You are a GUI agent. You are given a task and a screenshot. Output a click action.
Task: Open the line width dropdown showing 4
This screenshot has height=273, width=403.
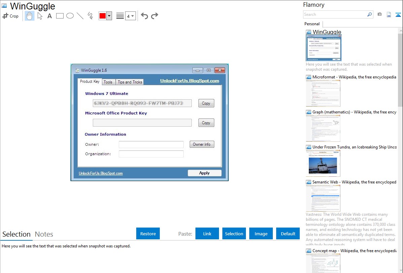tap(130, 16)
